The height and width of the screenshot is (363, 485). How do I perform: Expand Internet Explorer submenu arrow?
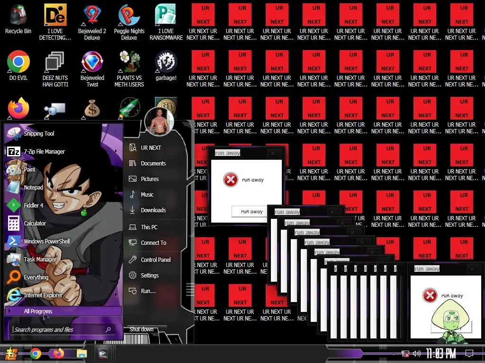[116, 295]
